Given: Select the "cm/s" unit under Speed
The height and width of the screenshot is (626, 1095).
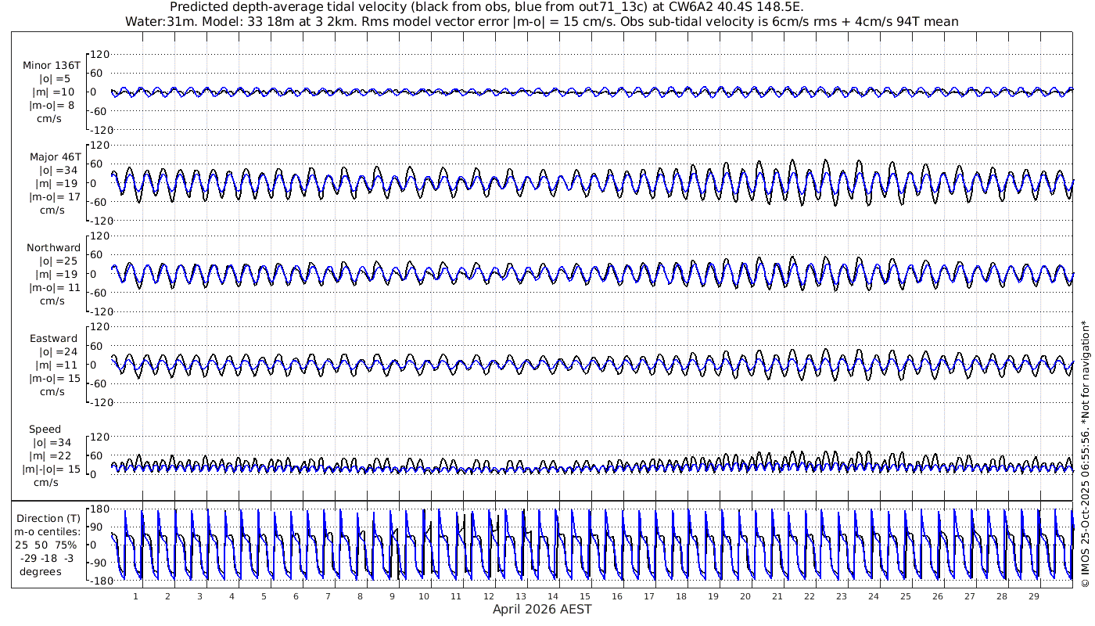Looking at the screenshot, I should click(45, 483).
